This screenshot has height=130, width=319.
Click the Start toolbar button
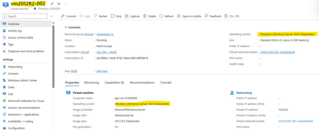point(85,16)
